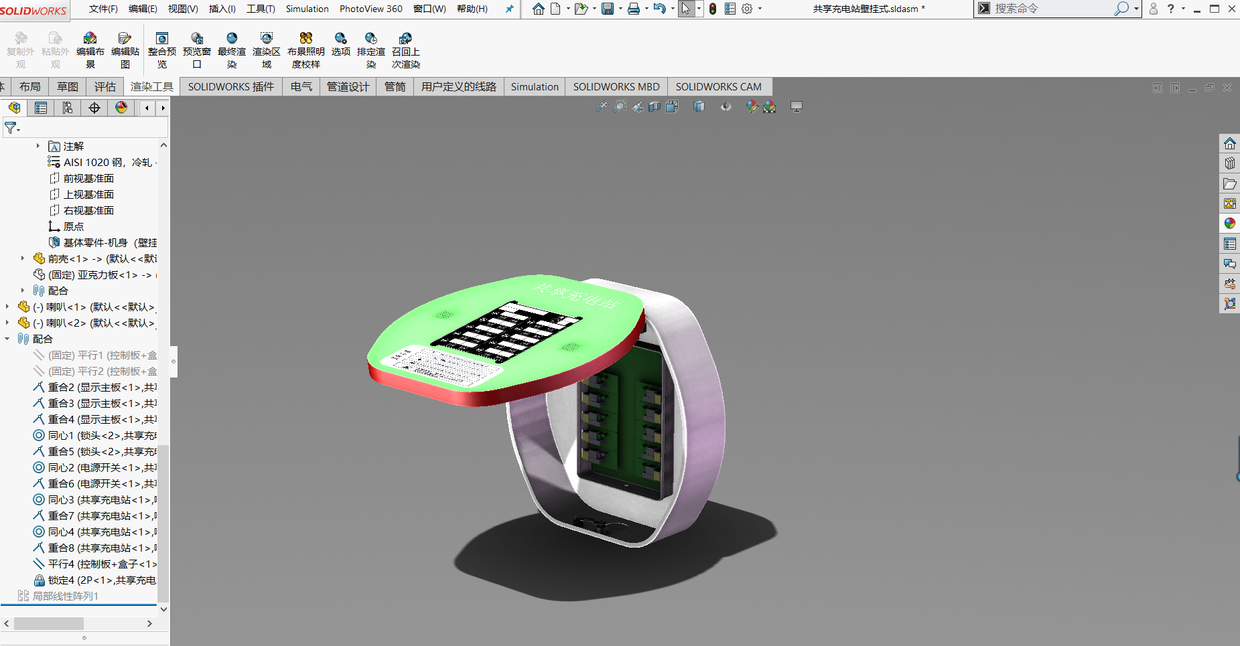Open the Edit Decal (编辑贴图) tool
Screen dimensions: 1240x646
125,50
